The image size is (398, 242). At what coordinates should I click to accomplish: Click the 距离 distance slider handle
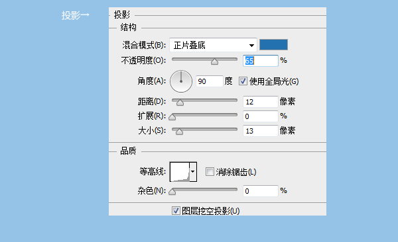(180, 102)
